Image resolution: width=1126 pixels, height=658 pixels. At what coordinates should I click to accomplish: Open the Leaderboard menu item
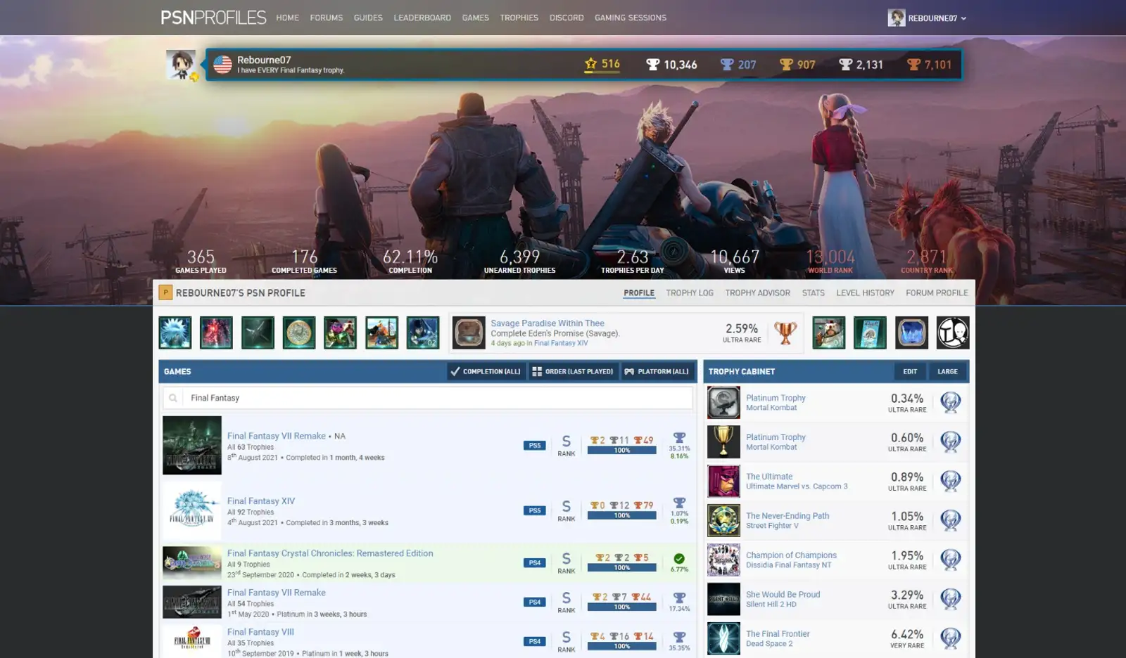click(422, 18)
